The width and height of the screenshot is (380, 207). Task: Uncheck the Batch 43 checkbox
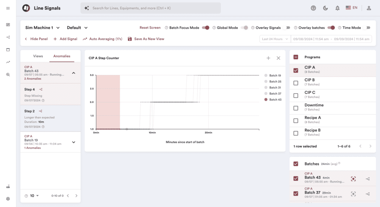(296, 178)
